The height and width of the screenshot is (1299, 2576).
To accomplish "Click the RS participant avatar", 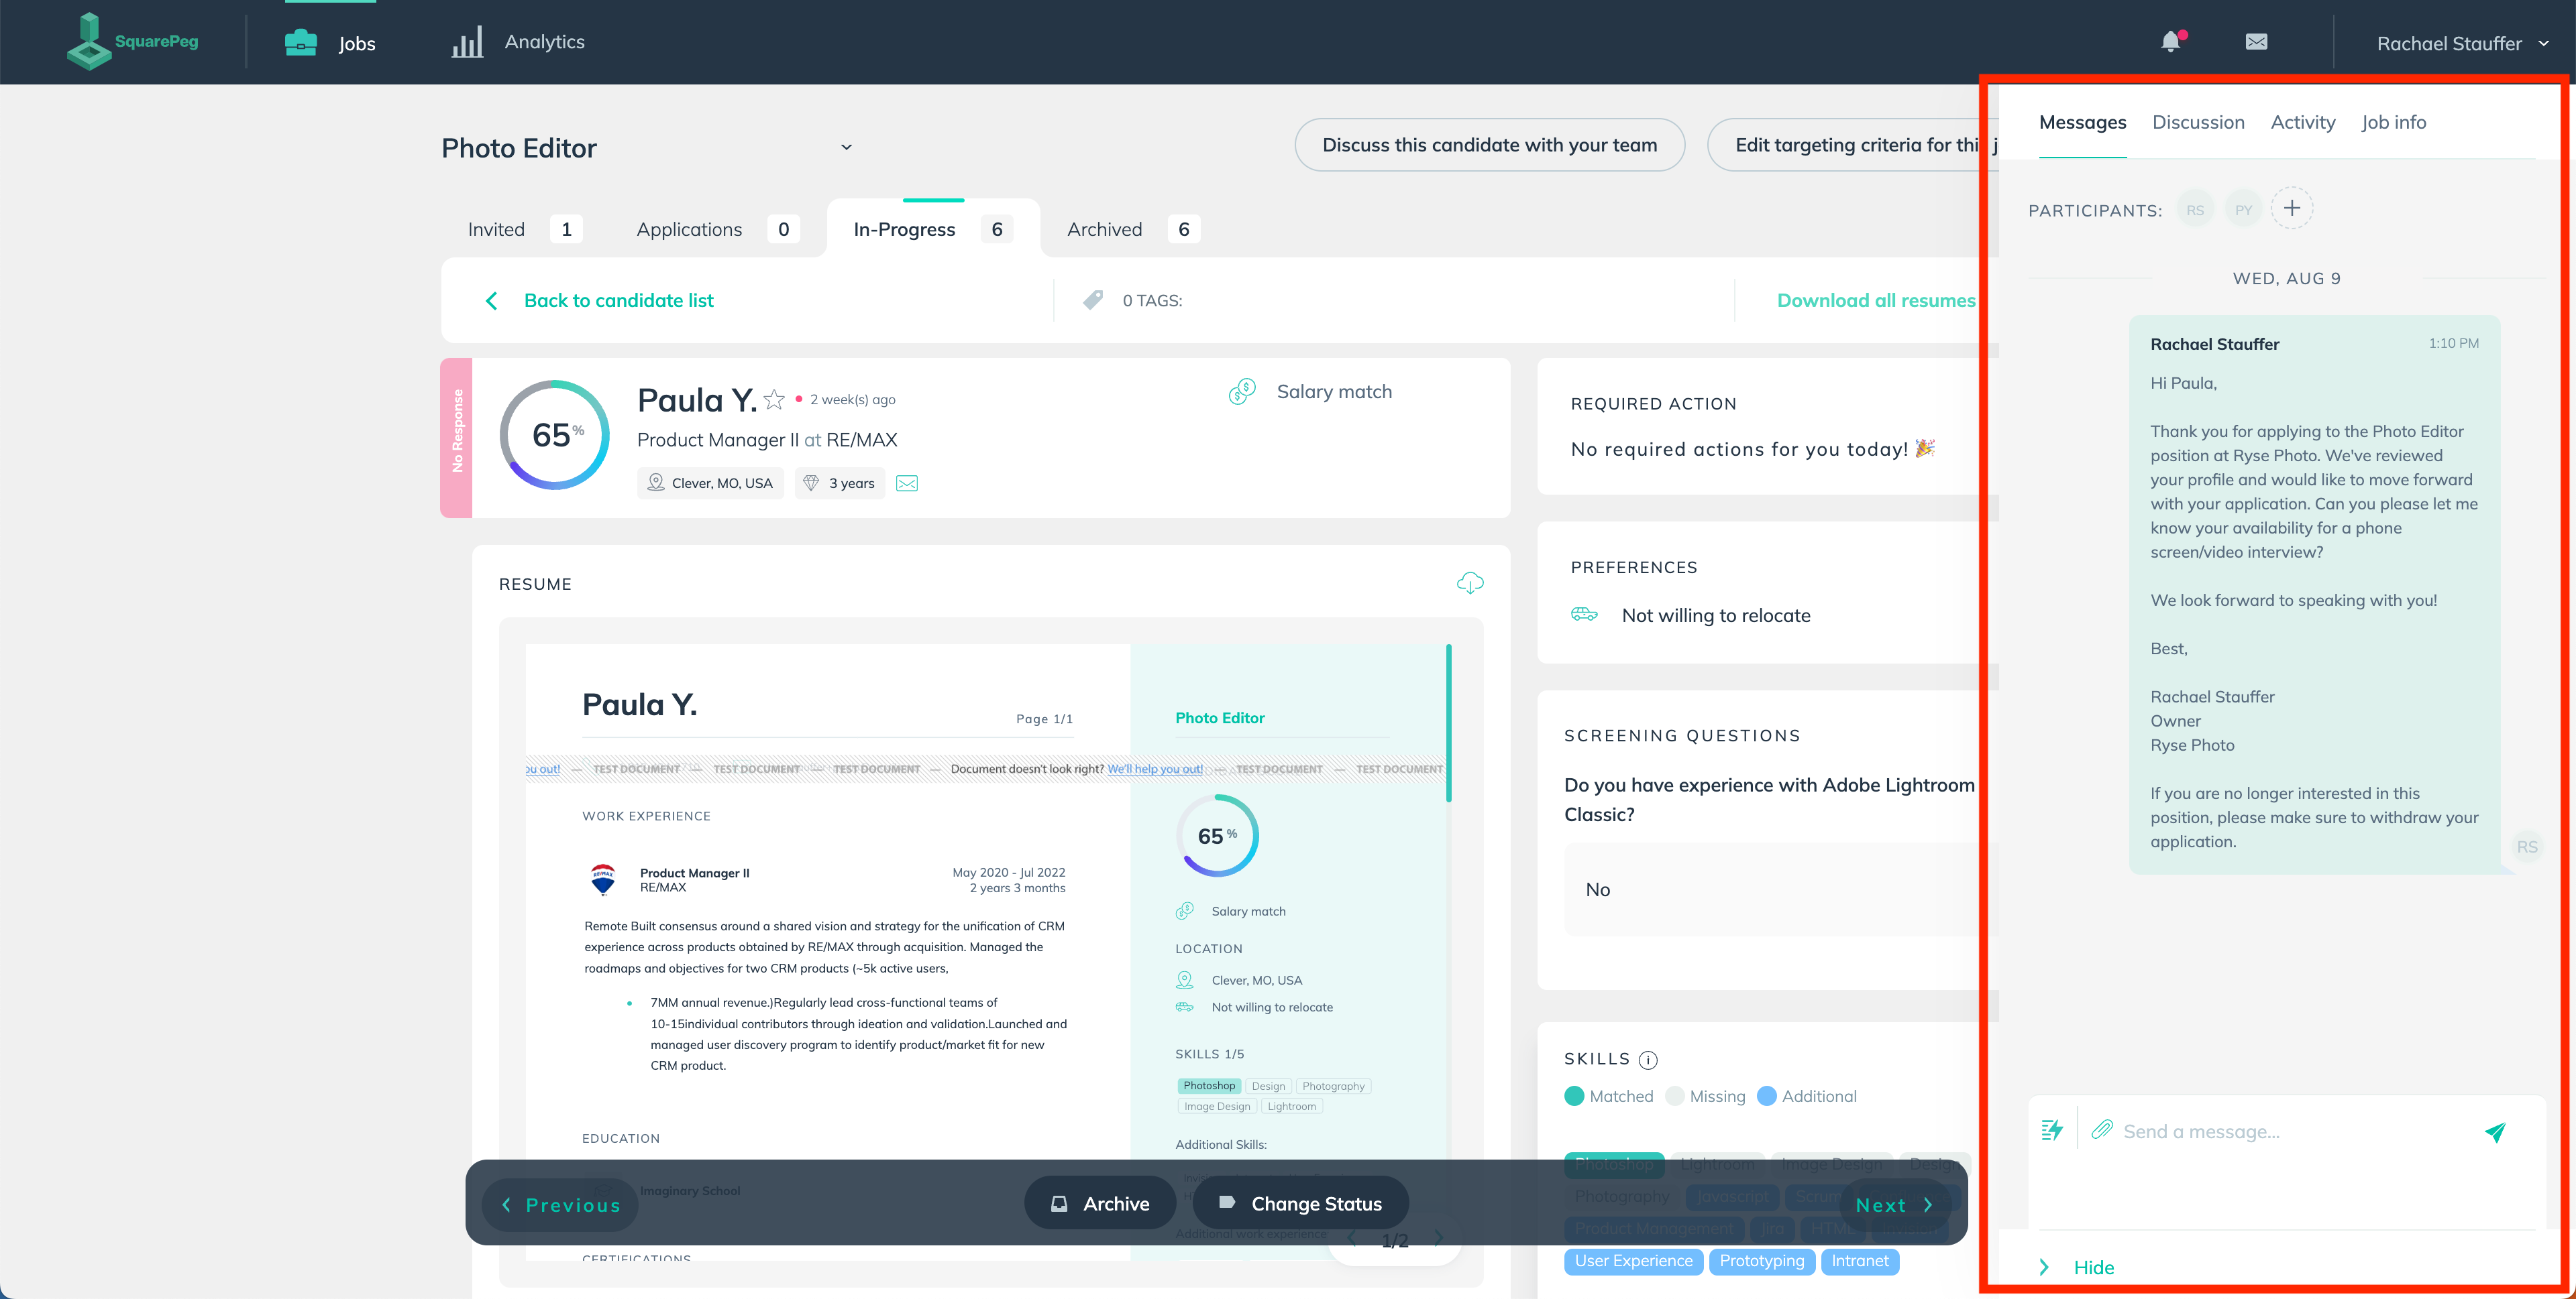I will [2195, 210].
